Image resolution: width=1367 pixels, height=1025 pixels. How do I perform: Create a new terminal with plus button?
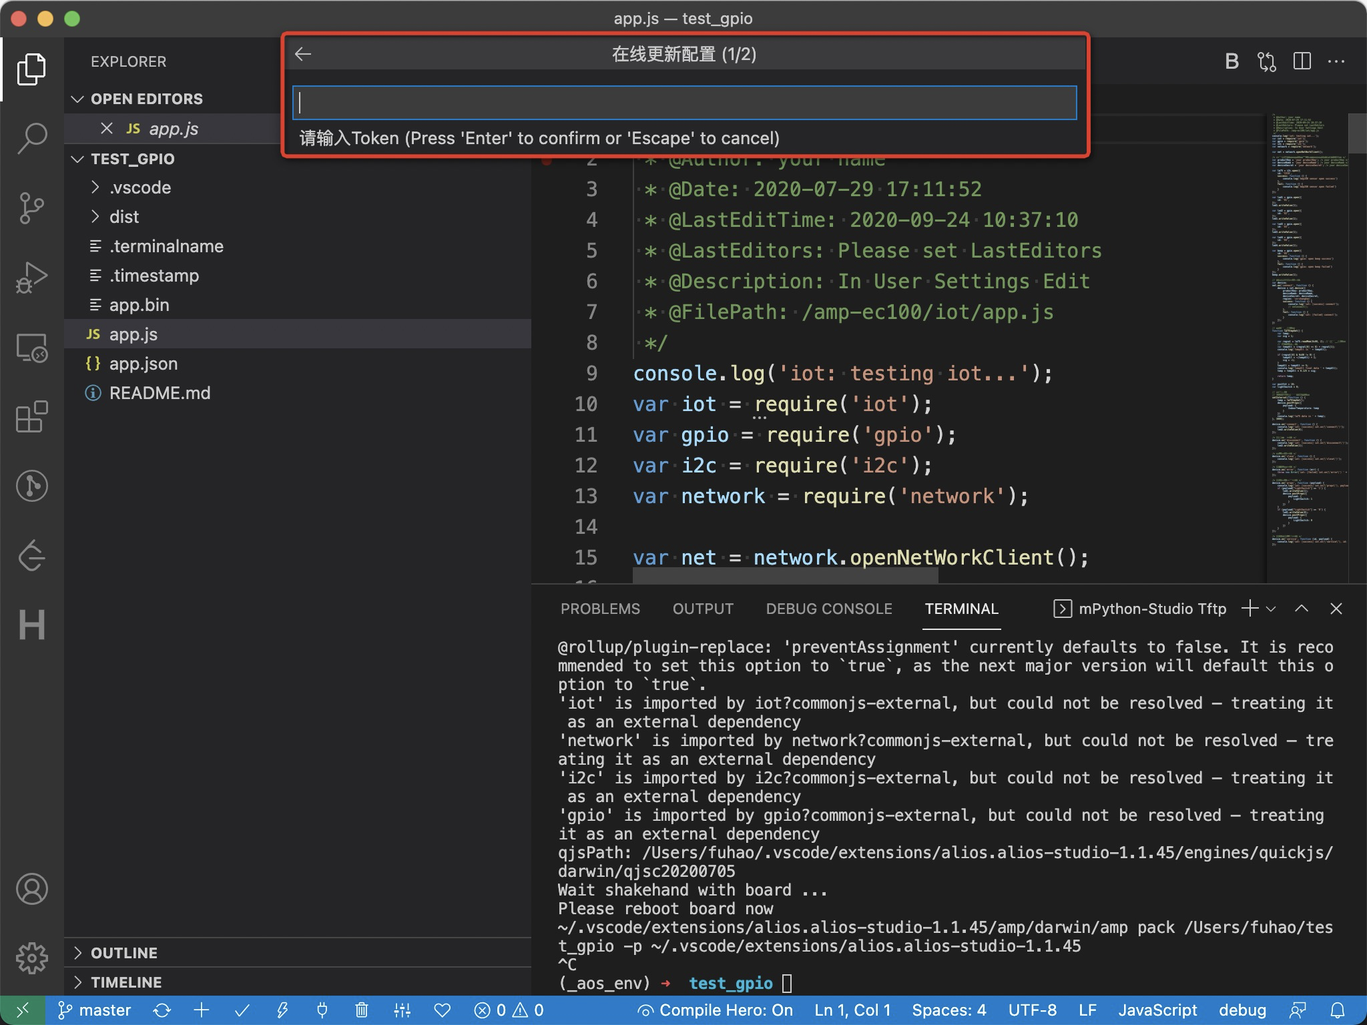(x=1250, y=609)
